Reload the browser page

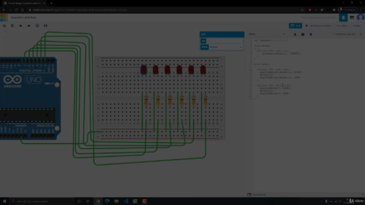pyautogui.click(x=17, y=10)
